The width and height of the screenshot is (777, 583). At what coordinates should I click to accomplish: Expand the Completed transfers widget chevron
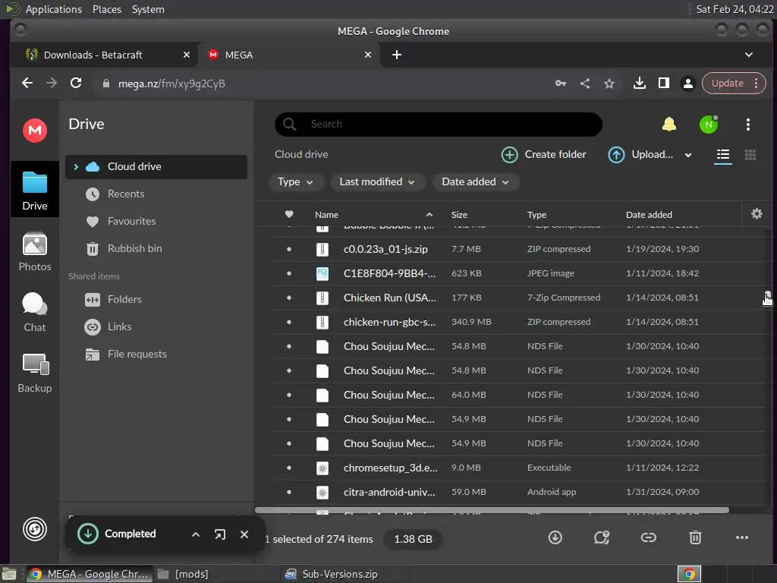click(x=196, y=534)
